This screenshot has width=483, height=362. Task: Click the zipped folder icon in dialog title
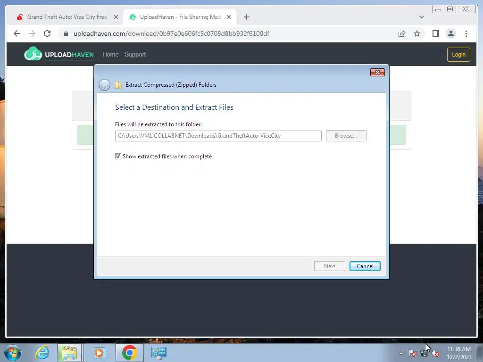[x=118, y=85]
